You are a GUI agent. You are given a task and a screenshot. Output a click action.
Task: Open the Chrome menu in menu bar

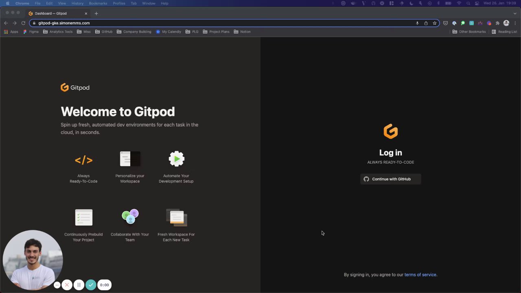tap(22, 3)
